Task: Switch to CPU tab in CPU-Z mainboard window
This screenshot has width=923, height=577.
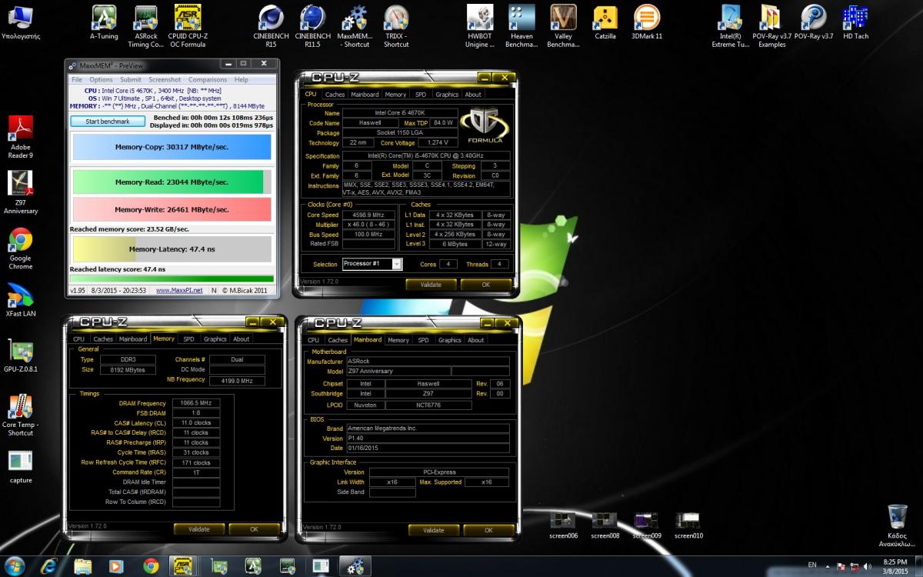Action: click(x=313, y=340)
